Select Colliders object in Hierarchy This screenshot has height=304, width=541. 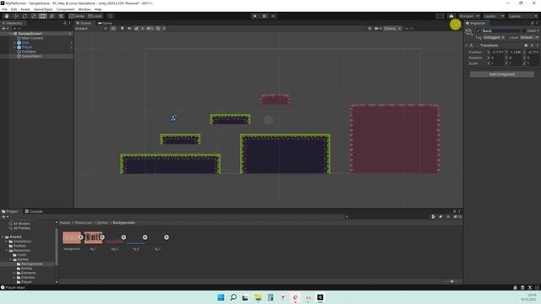(x=29, y=52)
